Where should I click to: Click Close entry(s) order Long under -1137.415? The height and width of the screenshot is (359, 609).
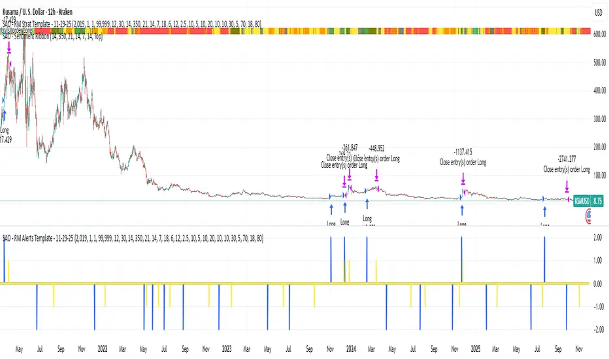click(463, 163)
